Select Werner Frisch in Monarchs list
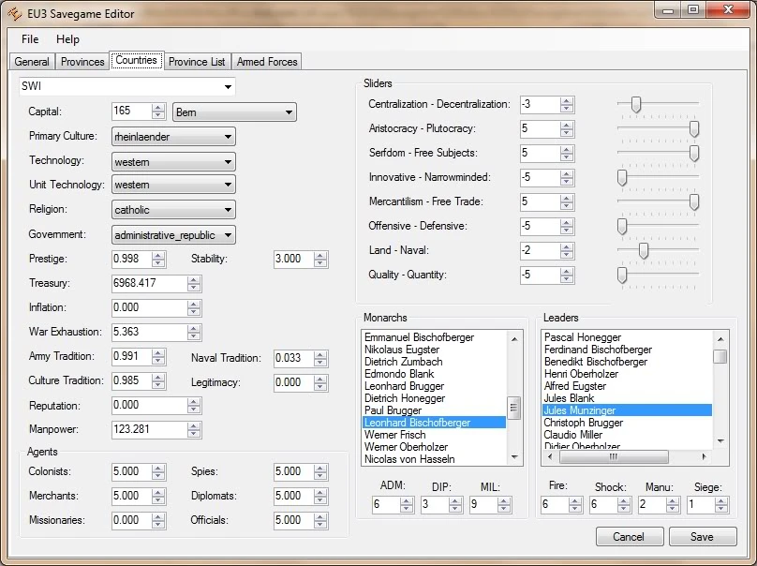Image resolution: width=757 pixels, height=566 pixels. 394,435
